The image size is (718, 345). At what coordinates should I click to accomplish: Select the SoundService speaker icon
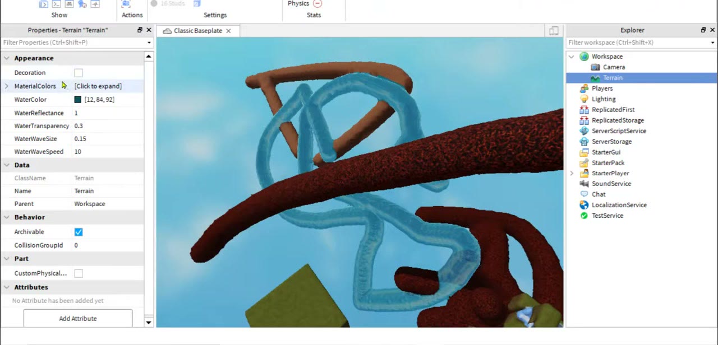pos(584,184)
